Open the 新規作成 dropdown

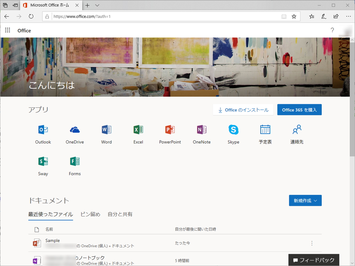305,200
